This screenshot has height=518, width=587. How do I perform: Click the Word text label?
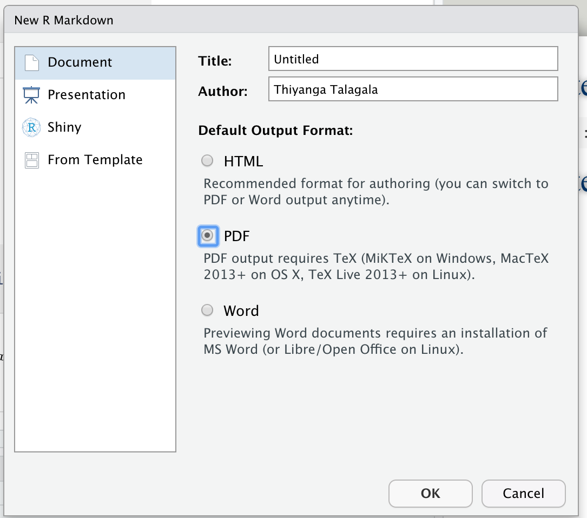tap(241, 311)
